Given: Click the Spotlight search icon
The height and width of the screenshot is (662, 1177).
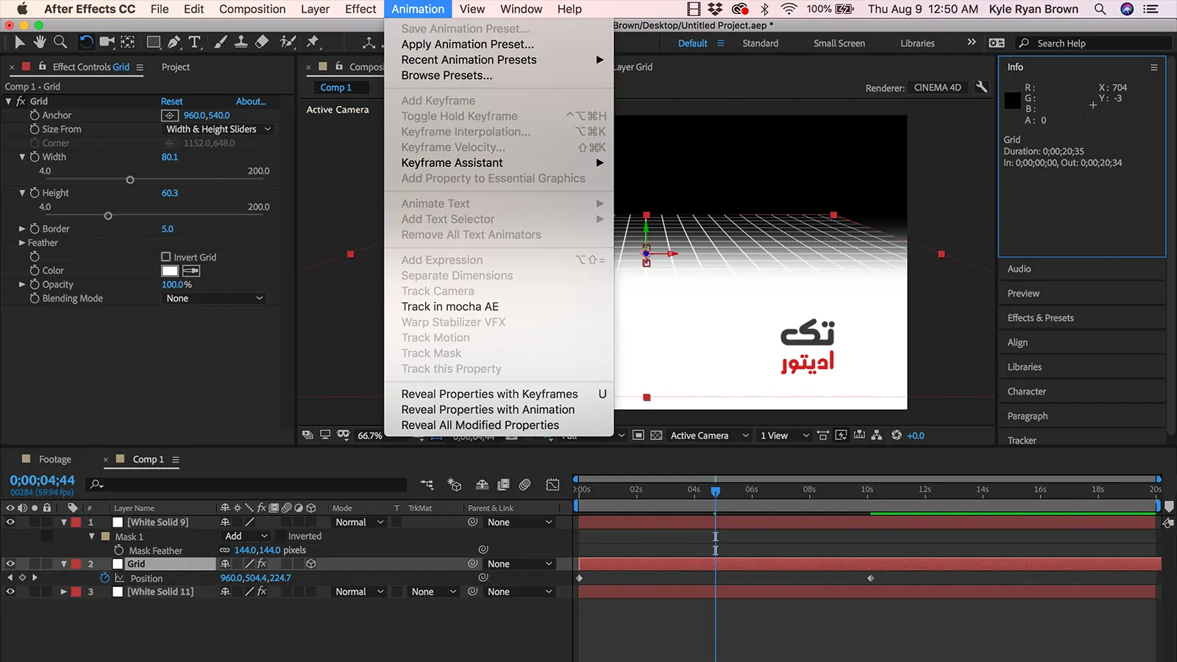Looking at the screenshot, I should pos(1100,9).
